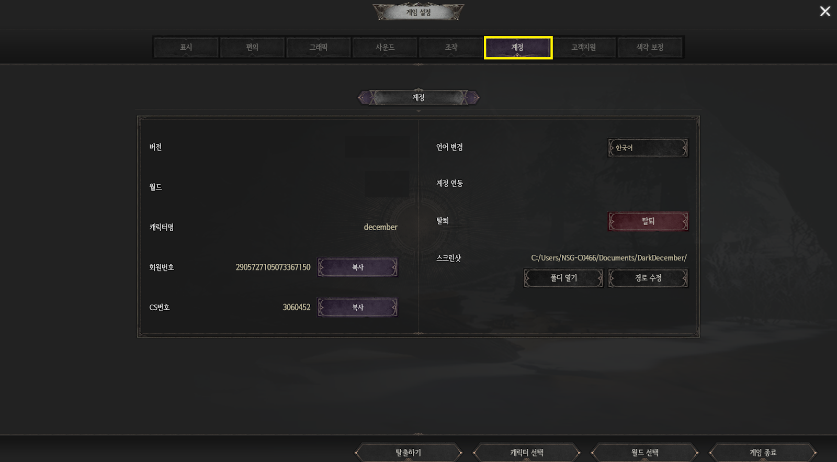Click the 탈출하기 escape button
This screenshot has height=462, width=837.
click(409, 453)
